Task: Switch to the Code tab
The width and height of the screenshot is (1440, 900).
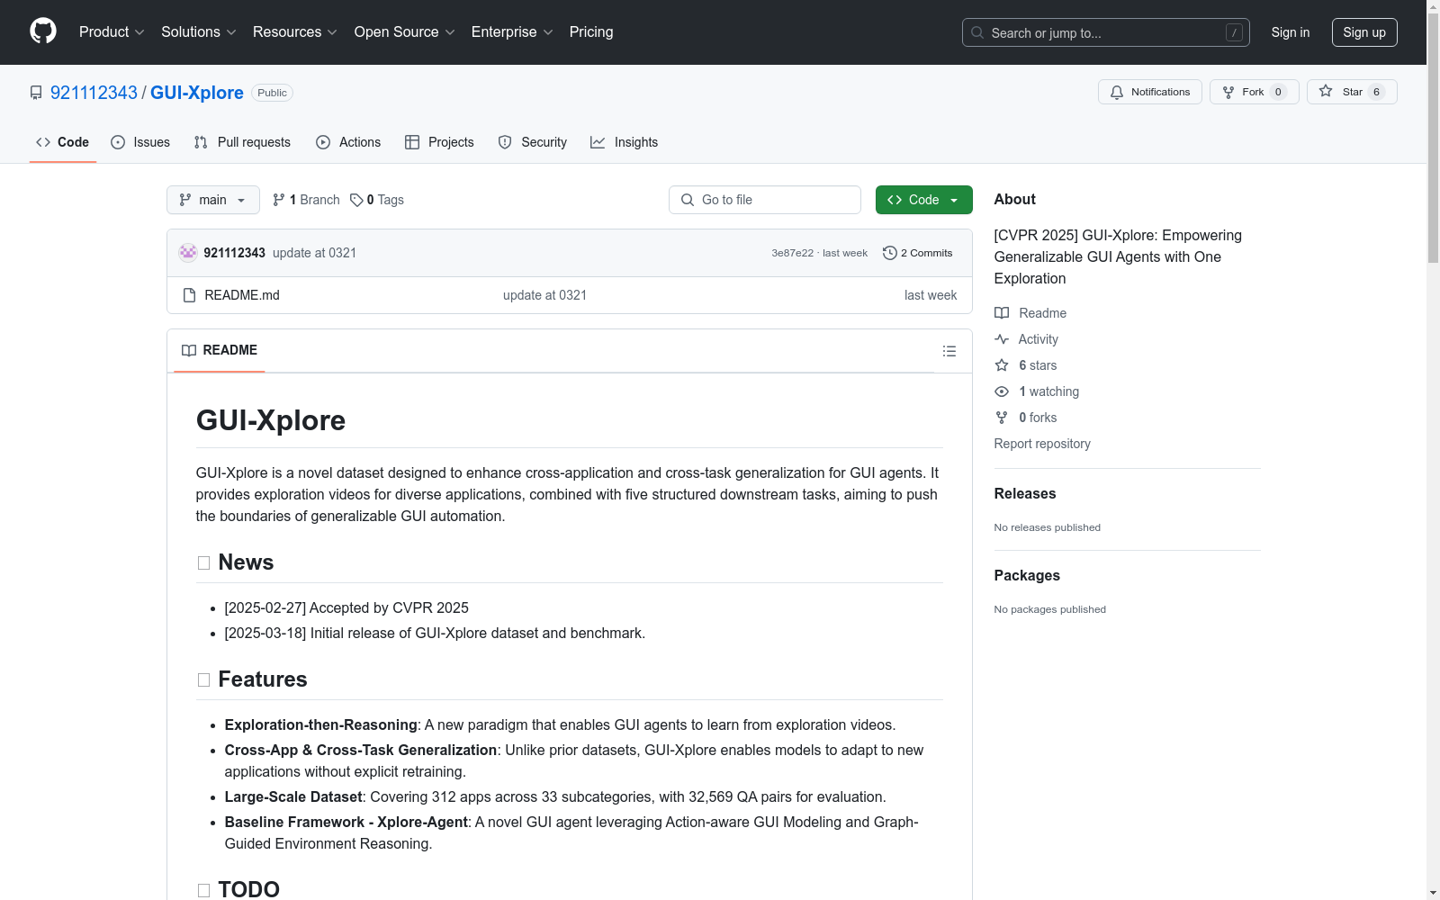Action: pos(63,142)
